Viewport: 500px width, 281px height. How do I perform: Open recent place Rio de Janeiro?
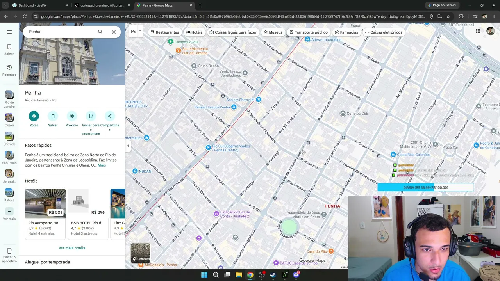pyautogui.click(x=9, y=100)
